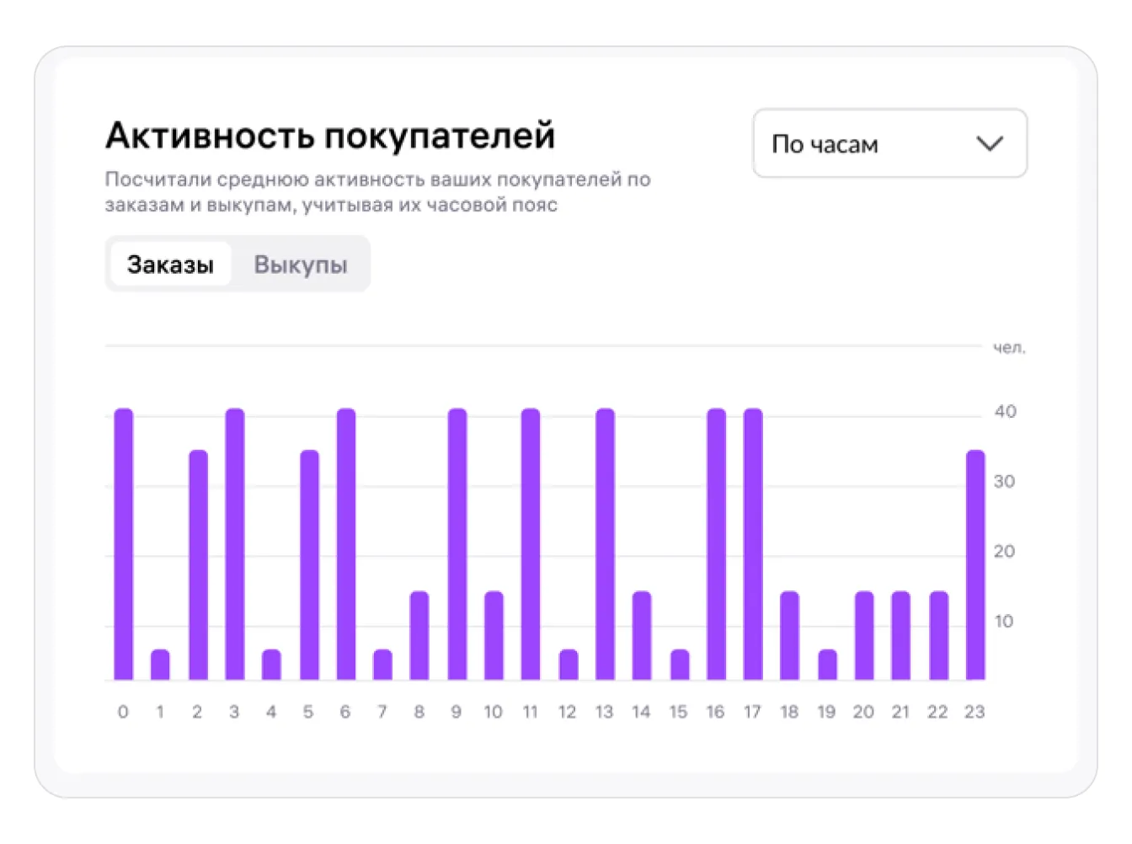Select the bar for hour 3
Screen dimensions: 1132x844
(x=235, y=544)
